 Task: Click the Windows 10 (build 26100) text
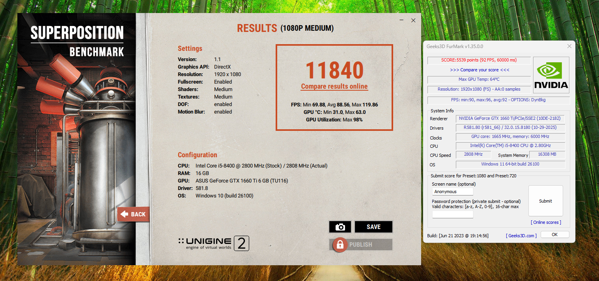224,196
